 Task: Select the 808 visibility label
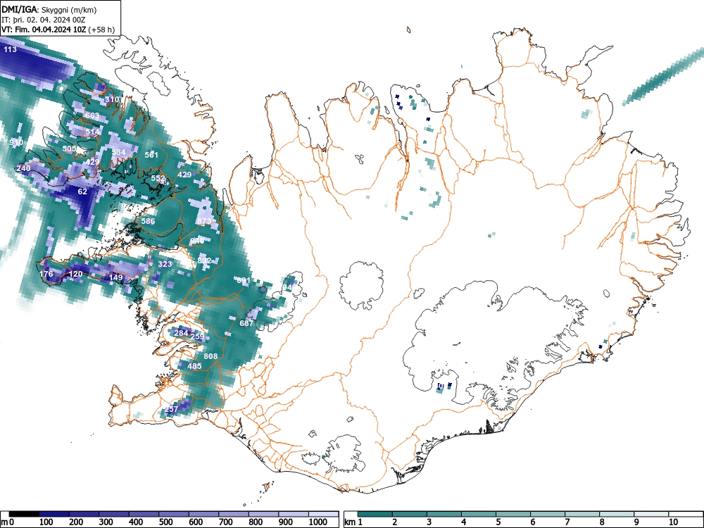point(210,356)
